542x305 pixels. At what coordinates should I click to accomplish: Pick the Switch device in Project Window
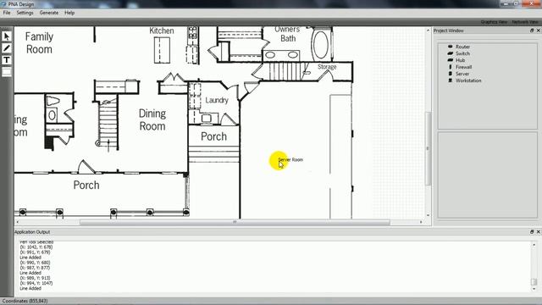pos(459,53)
